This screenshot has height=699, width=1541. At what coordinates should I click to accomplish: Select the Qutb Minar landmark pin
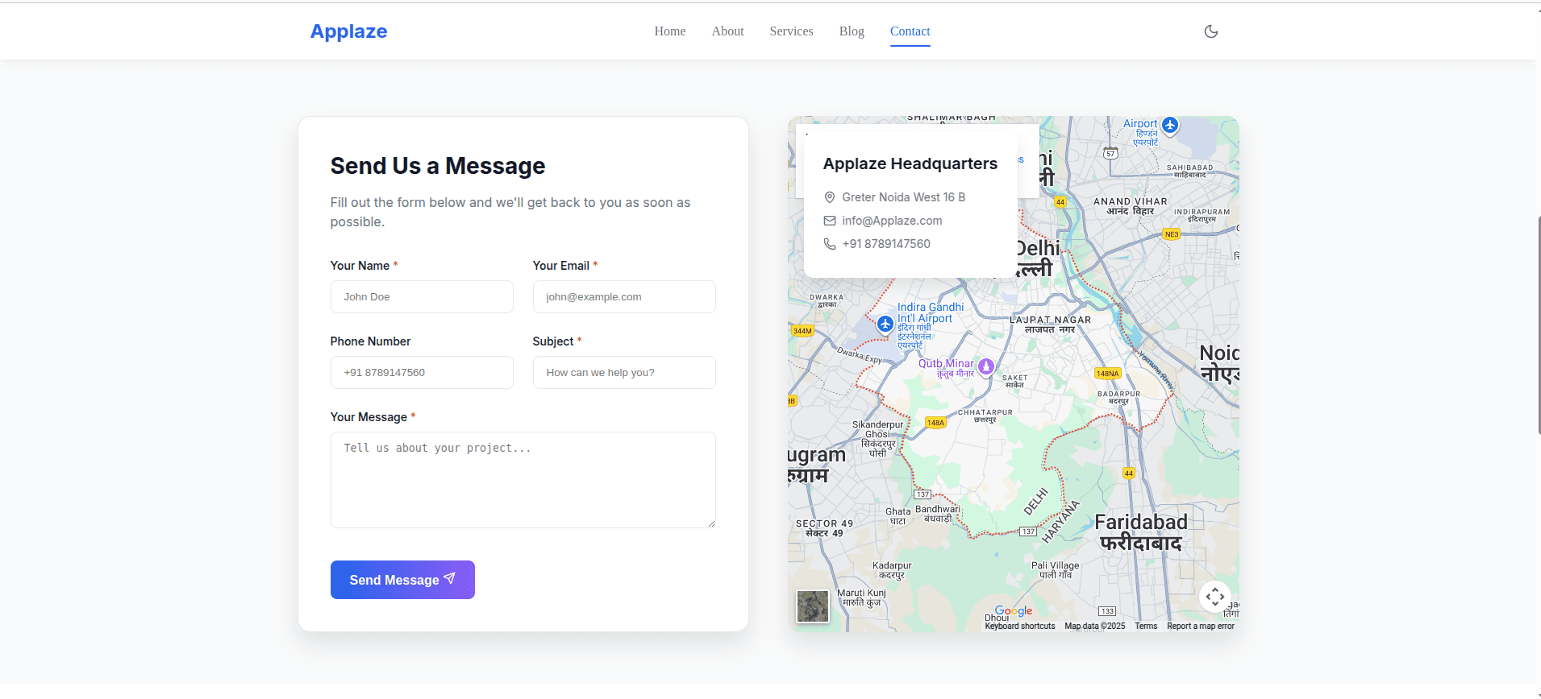(x=985, y=366)
